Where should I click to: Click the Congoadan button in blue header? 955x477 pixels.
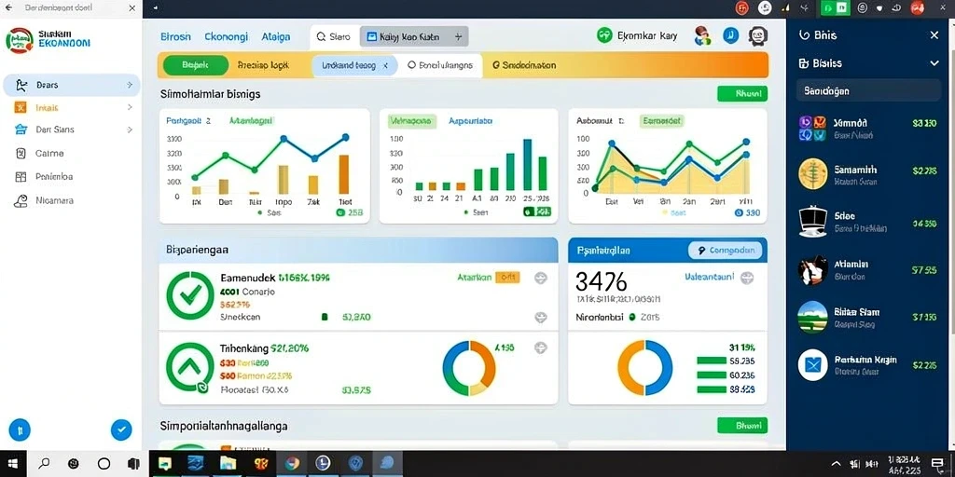tap(727, 250)
